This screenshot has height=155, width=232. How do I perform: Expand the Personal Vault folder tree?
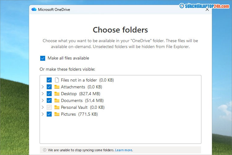[43, 107]
